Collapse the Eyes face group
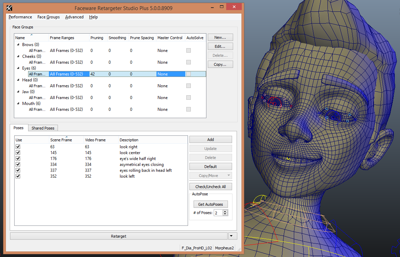Viewport: 400px width, 257px height. (18, 68)
